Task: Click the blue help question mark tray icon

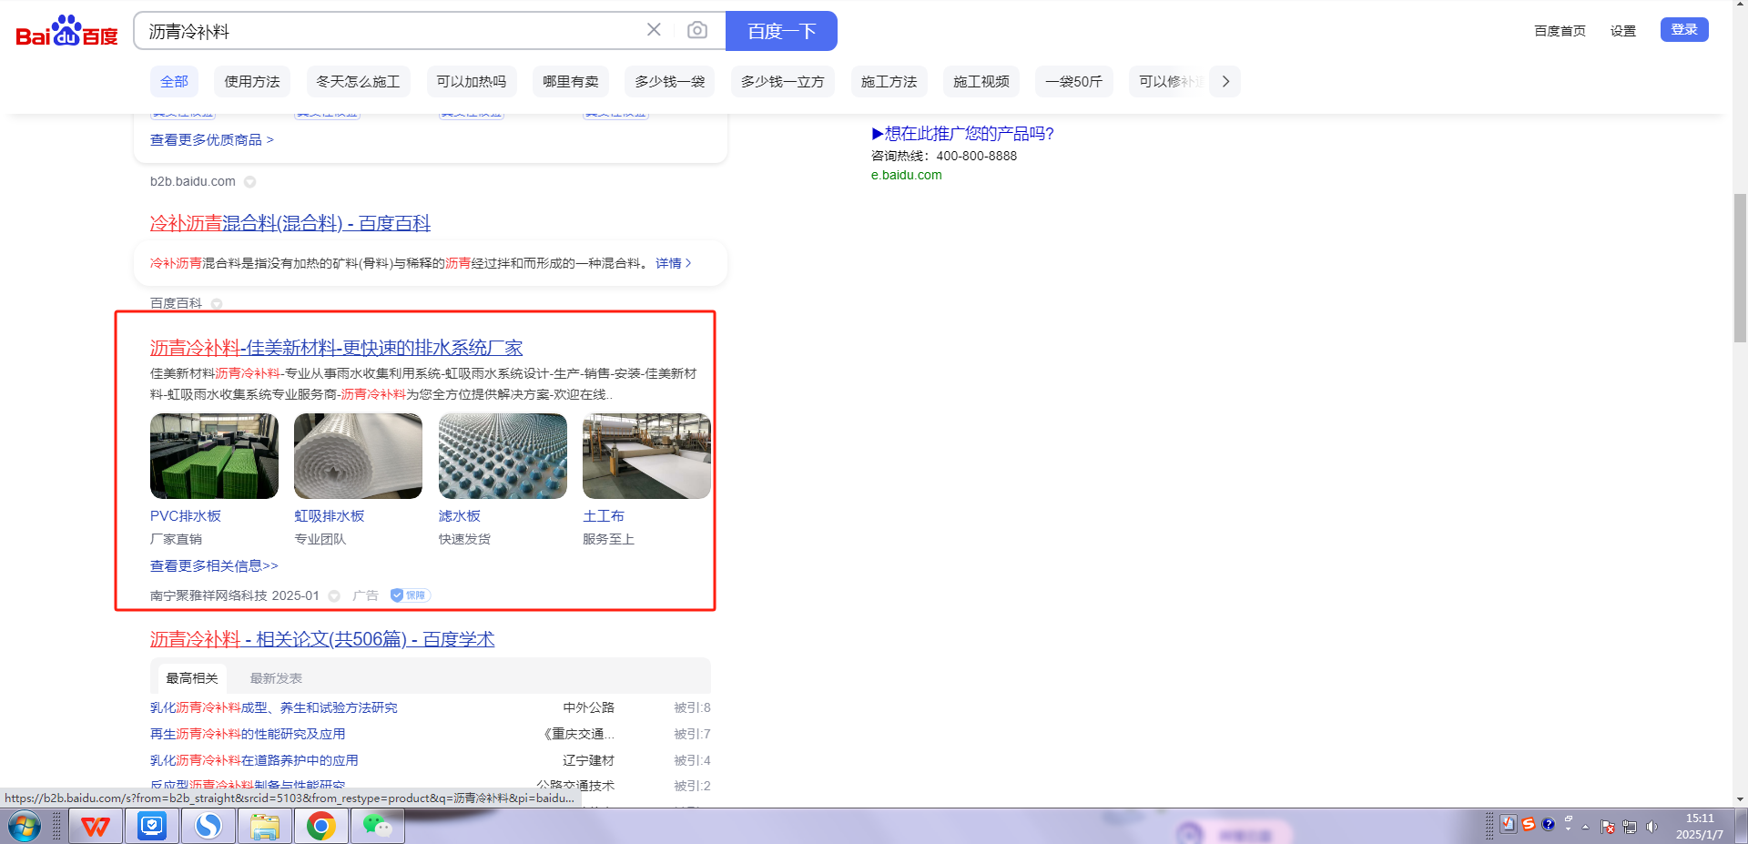Action: point(1549,824)
